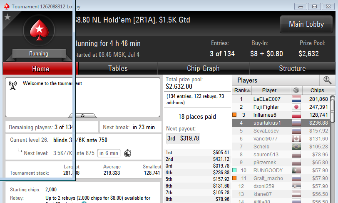338x203 pixels.
Task: Click the broadcast antenna message icon
Action: click(13, 85)
